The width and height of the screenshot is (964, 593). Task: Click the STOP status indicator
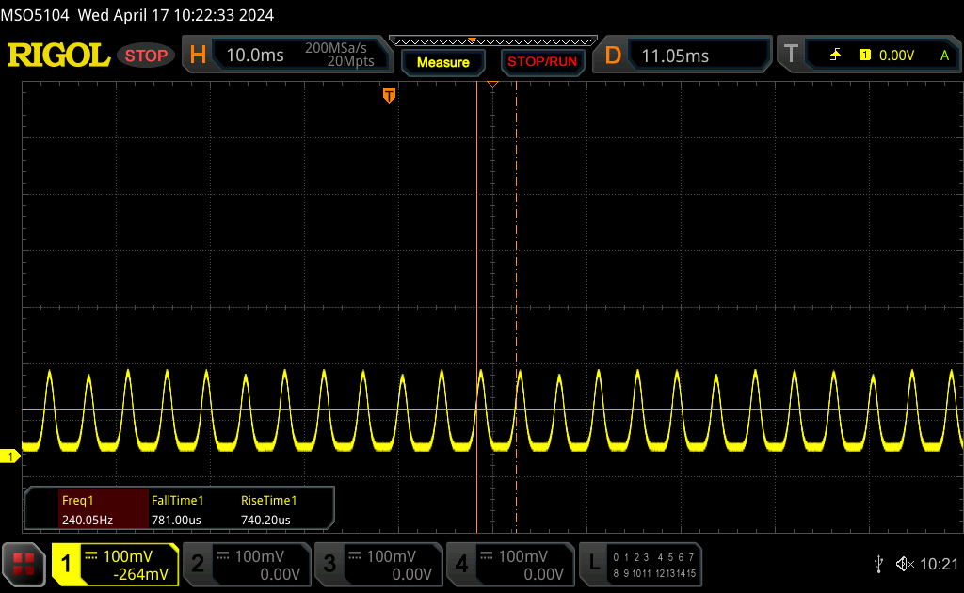coord(146,56)
